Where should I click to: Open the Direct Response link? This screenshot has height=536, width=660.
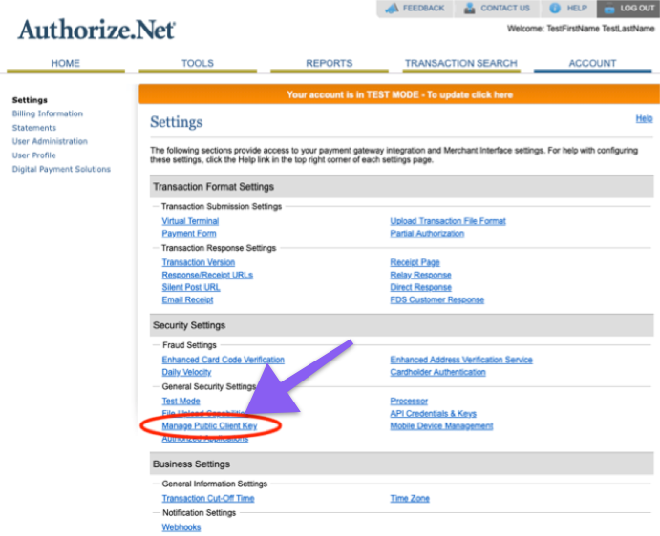(x=421, y=287)
